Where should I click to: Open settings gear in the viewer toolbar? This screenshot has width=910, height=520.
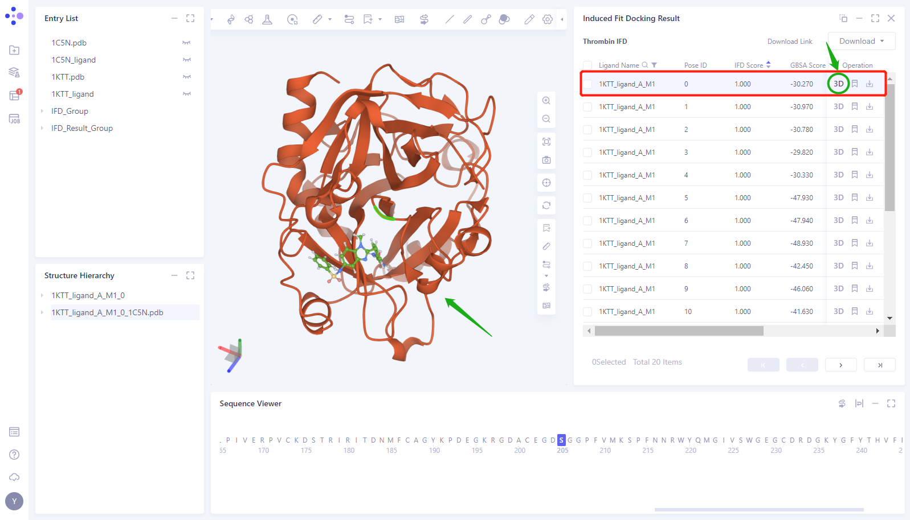click(x=547, y=19)
